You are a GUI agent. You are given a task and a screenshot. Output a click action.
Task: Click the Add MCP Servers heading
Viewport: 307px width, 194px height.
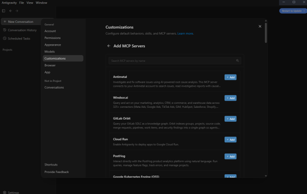[129, 46]
